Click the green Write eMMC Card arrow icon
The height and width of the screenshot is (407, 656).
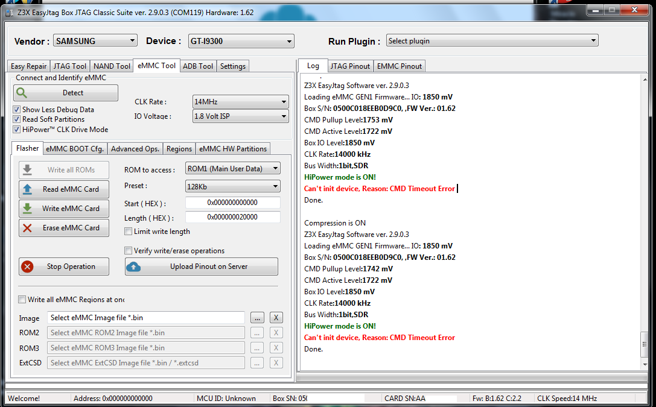[x=27, y=209]
